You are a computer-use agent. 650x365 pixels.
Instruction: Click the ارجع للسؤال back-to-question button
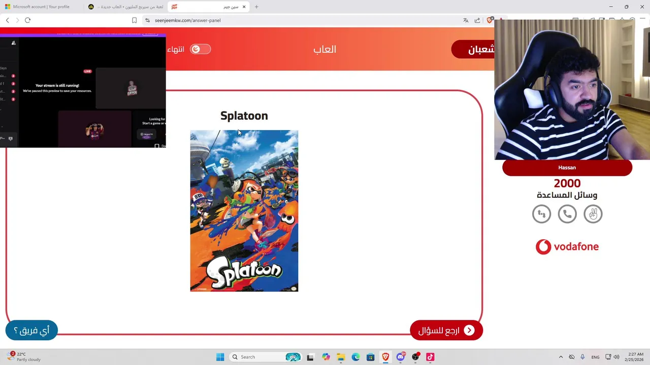(x=446, y=331)
